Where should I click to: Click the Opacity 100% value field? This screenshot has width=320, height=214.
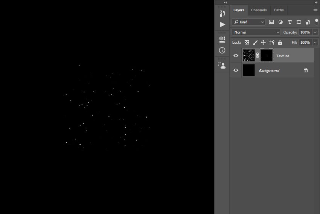pos(305,32)
